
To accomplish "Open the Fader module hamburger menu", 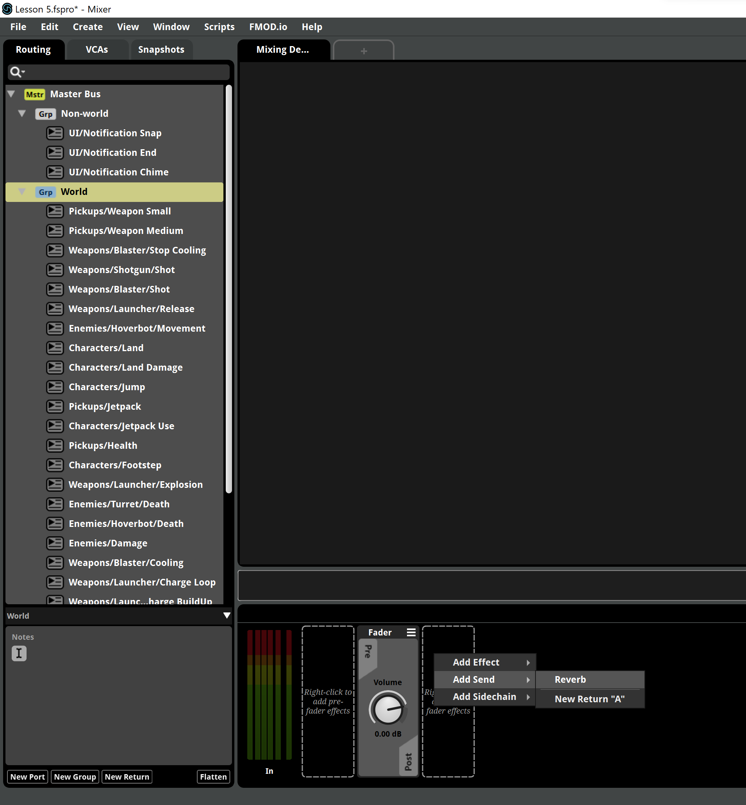I will (x=411, y=633).
